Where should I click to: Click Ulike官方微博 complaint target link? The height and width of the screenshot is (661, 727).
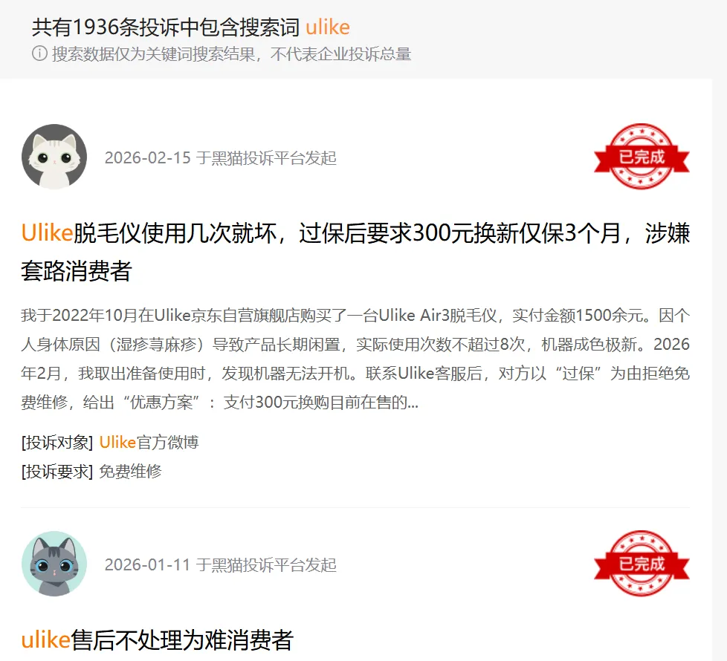[x=149, y=443]
